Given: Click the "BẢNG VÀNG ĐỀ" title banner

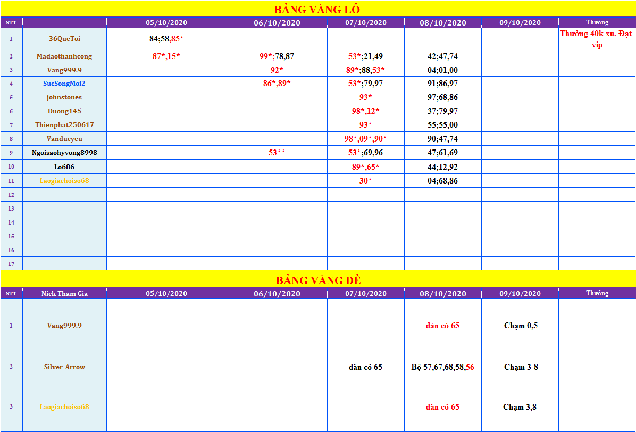Looking at the screenshot, I should tap(317, 279).
